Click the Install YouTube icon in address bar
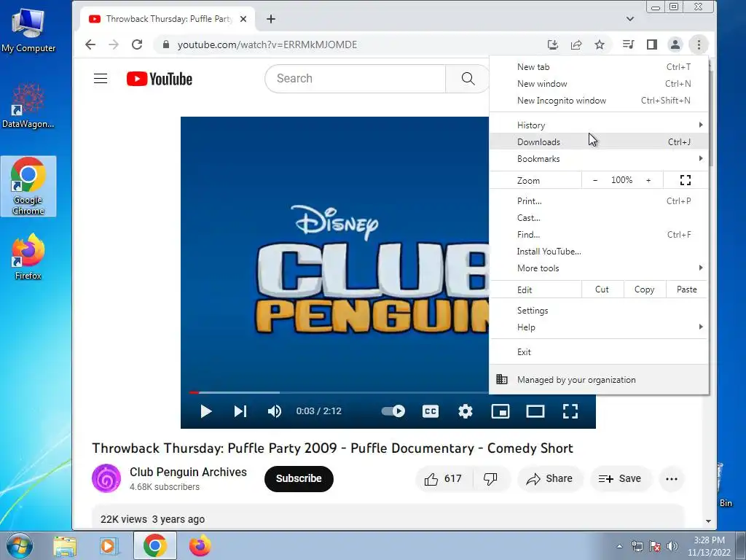This screenshot has height=560, width=746. (x=552, y=44)
